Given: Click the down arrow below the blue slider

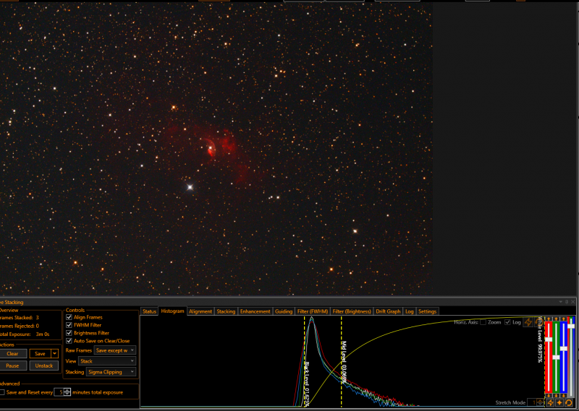Looking at the screenshot, I should click(x=564, y=396).
